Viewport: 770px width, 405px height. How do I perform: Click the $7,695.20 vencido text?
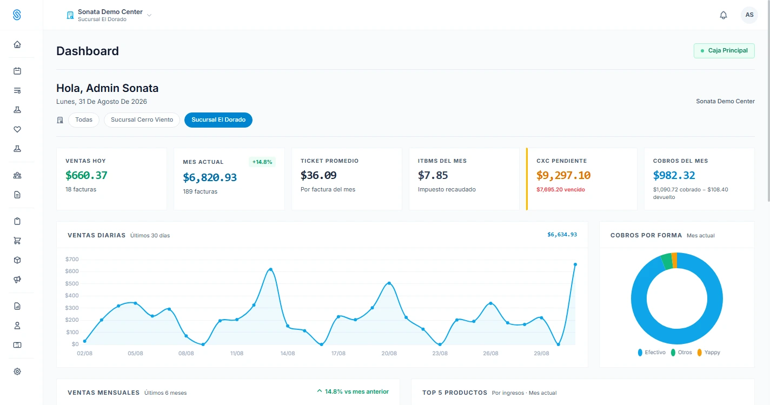561,190
